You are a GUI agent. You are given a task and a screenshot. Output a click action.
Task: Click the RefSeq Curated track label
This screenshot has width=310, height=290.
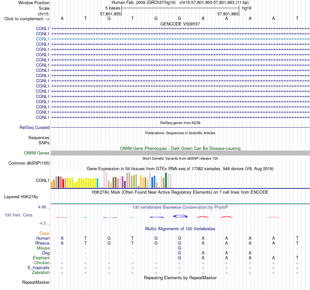[x=34, y=128]
